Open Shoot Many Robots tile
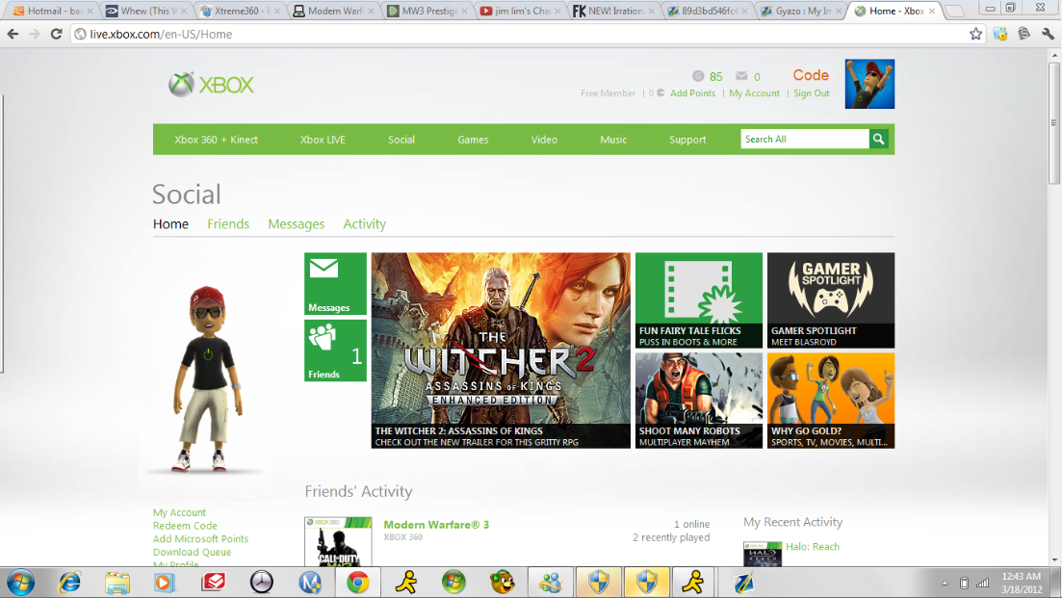The width and height of the screenshot is (1062, 598). pos(698,401)
